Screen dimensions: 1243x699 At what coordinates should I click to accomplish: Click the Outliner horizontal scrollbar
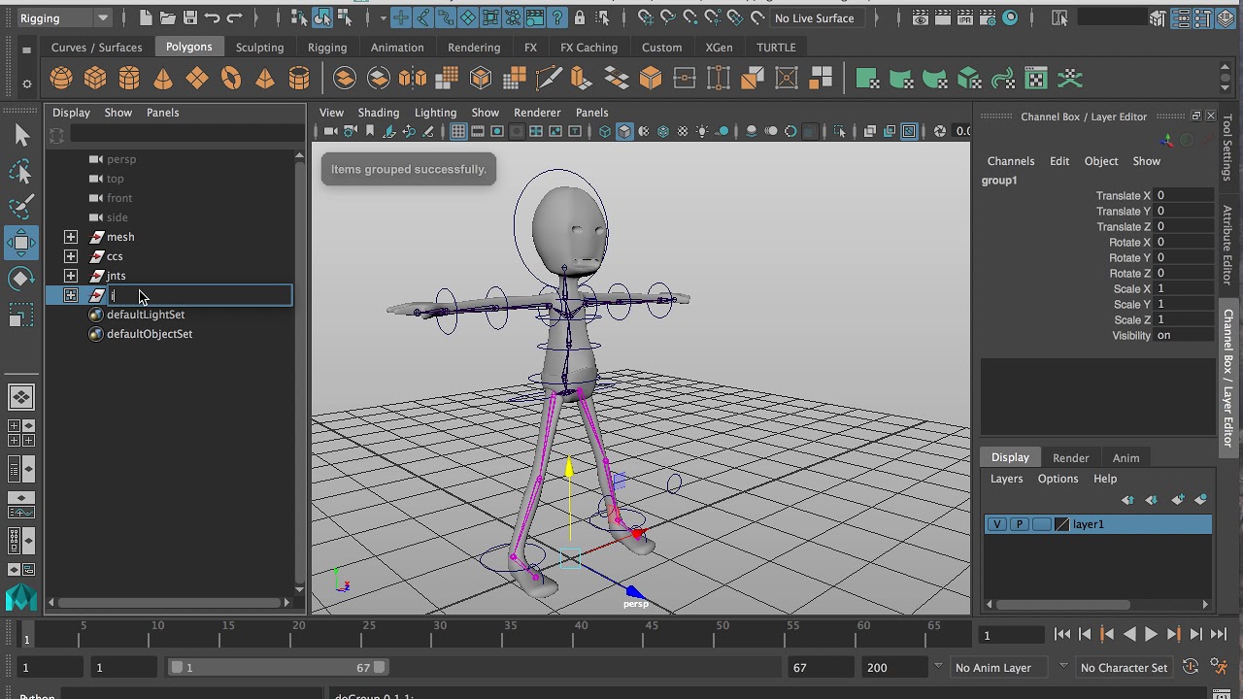tap(171, 603)
